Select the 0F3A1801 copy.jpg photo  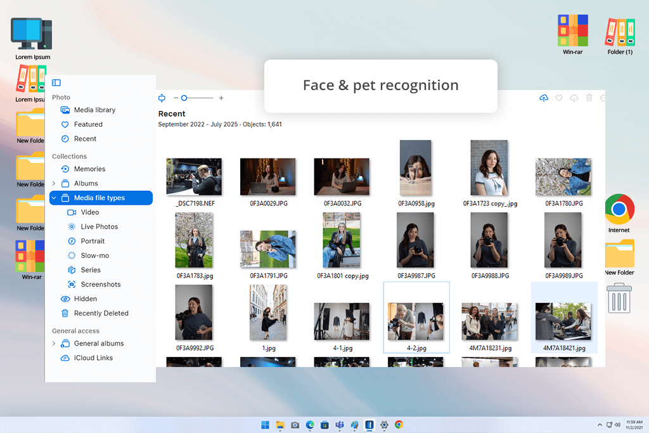342,240
